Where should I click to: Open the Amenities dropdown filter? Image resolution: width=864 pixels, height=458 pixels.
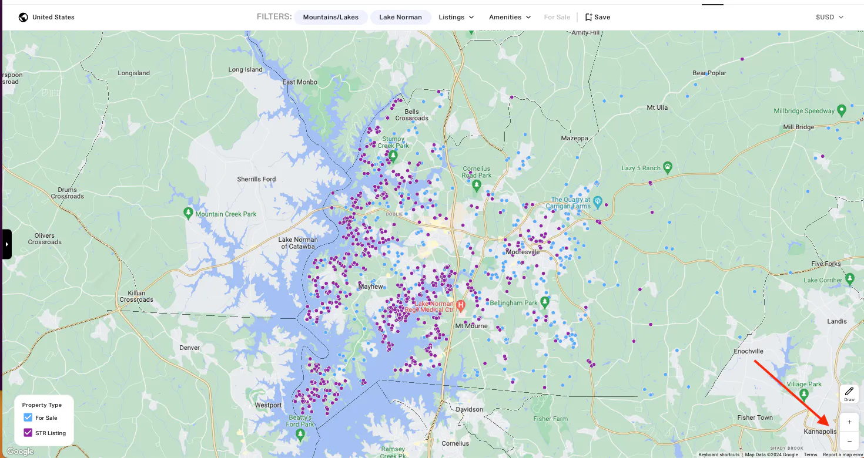tap(510, 17)
